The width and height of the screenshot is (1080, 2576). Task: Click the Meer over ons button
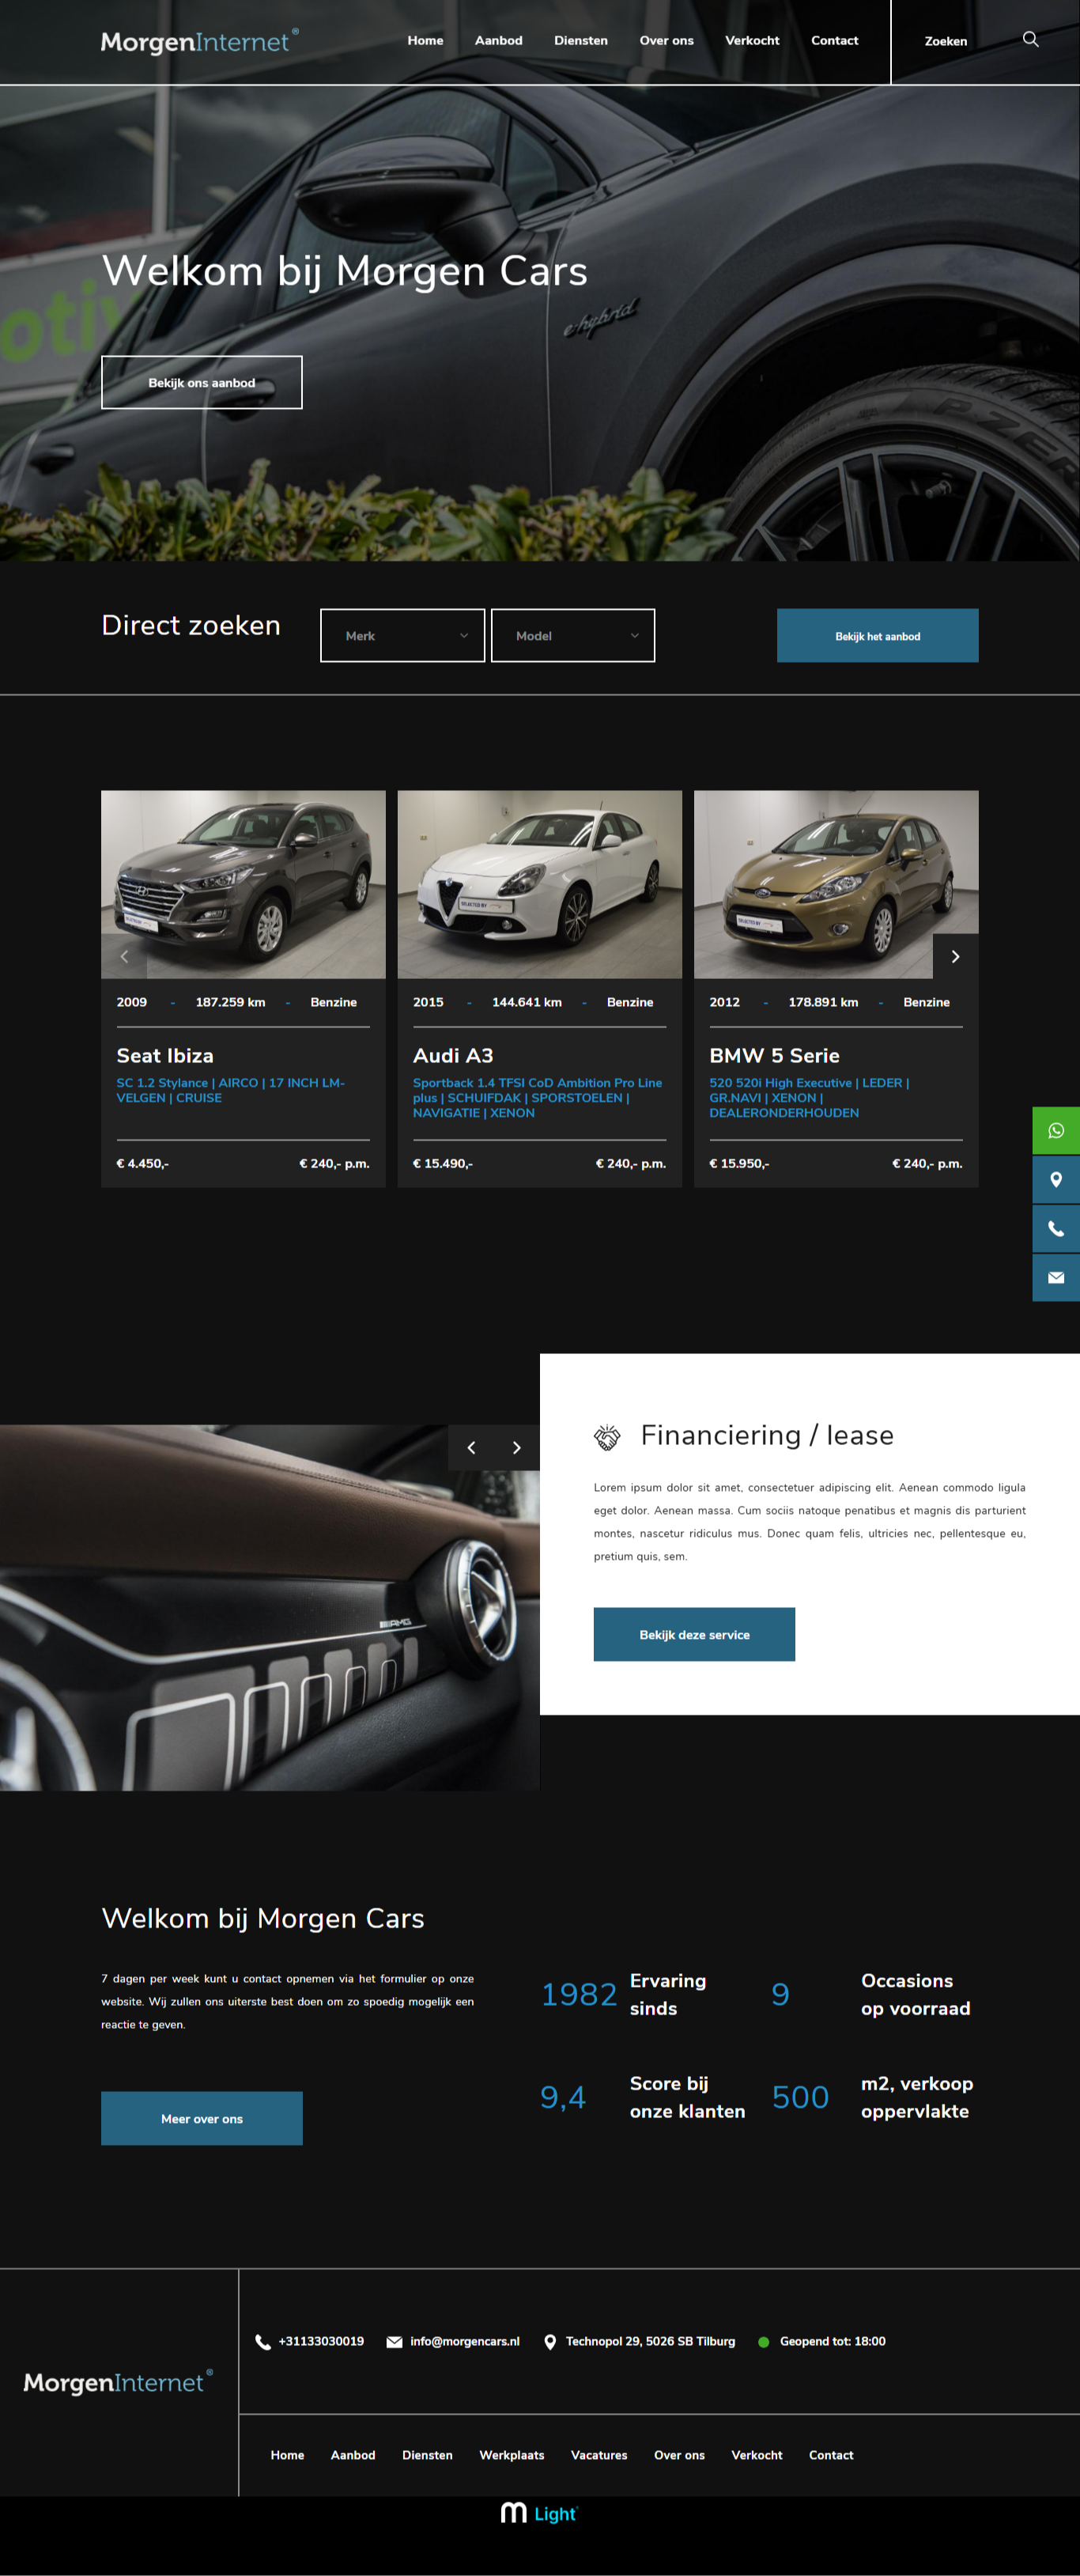tap(201, 2118)
